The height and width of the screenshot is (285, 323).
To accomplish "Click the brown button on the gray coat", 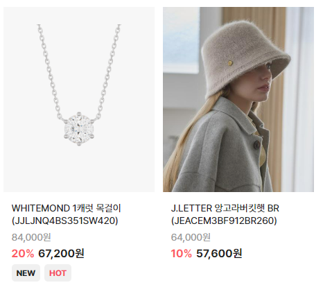I will coord(256,145).
